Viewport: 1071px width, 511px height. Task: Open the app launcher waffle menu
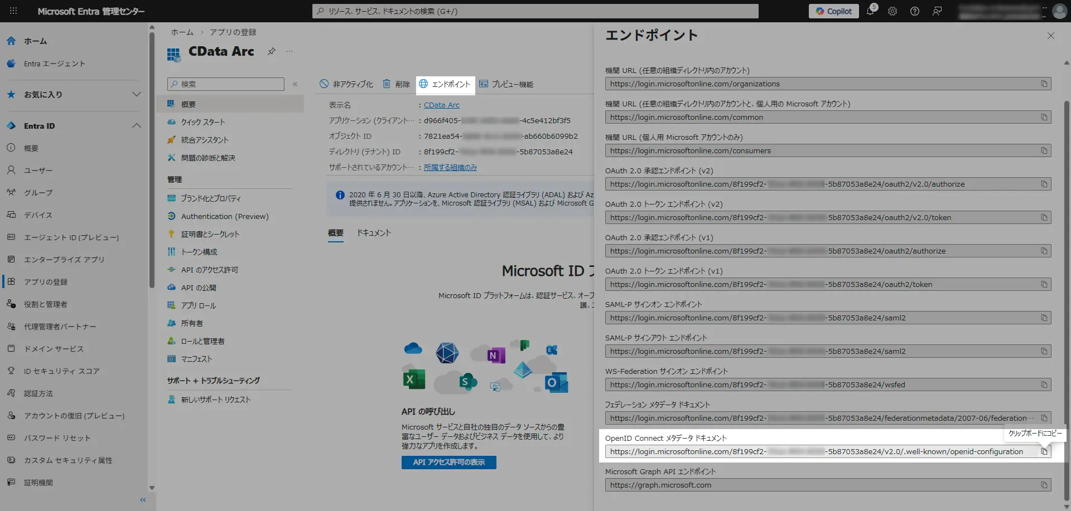(x=13, y=11)
